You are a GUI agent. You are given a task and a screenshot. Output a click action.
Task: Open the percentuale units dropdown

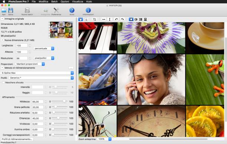click(x=44, y=48)
